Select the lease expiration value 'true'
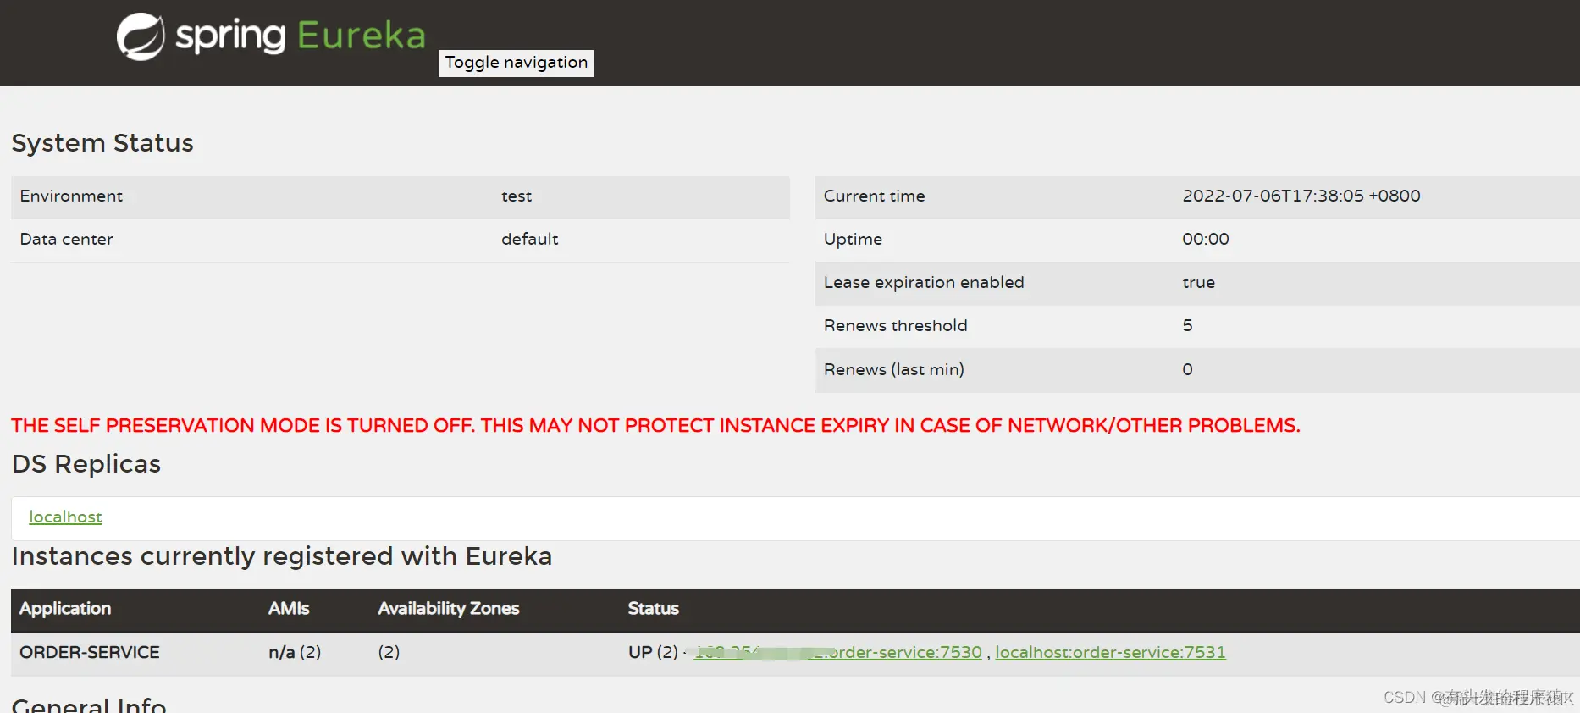The width and height of the screenshot is (1580, 713). click(x=1198, y=282)
